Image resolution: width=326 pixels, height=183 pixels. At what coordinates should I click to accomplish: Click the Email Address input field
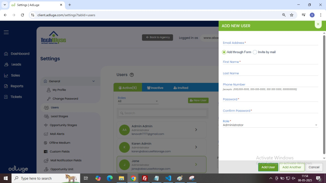pos(270,43)
